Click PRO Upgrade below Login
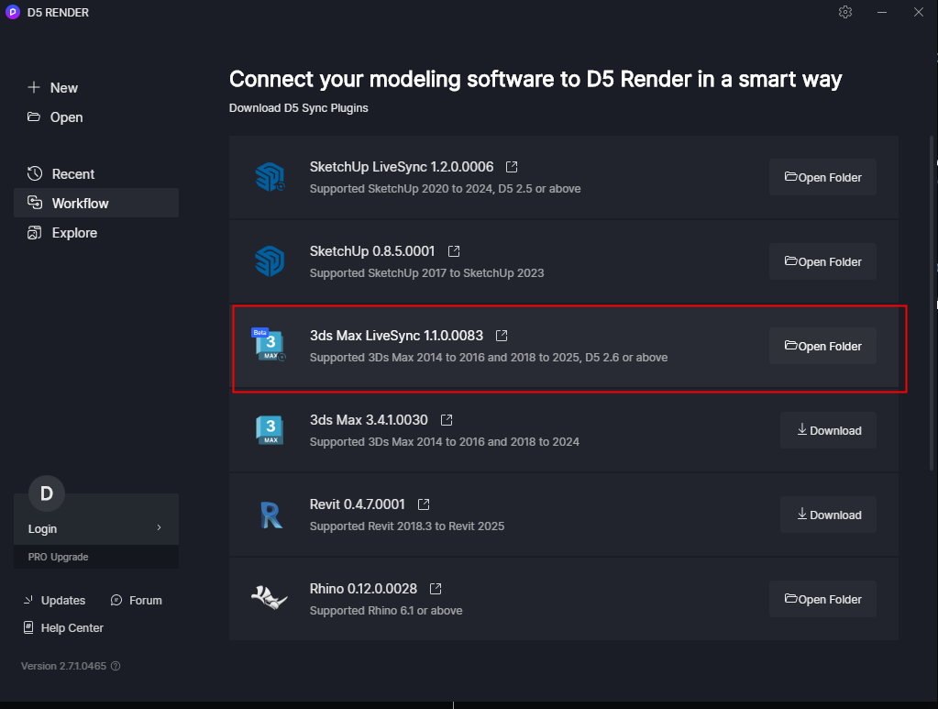This screenshot has height=709, width=938. click(x=58, y=557)
